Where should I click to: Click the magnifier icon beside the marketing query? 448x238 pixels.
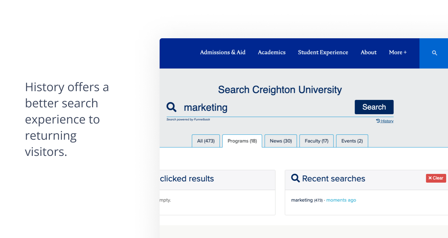171,107
